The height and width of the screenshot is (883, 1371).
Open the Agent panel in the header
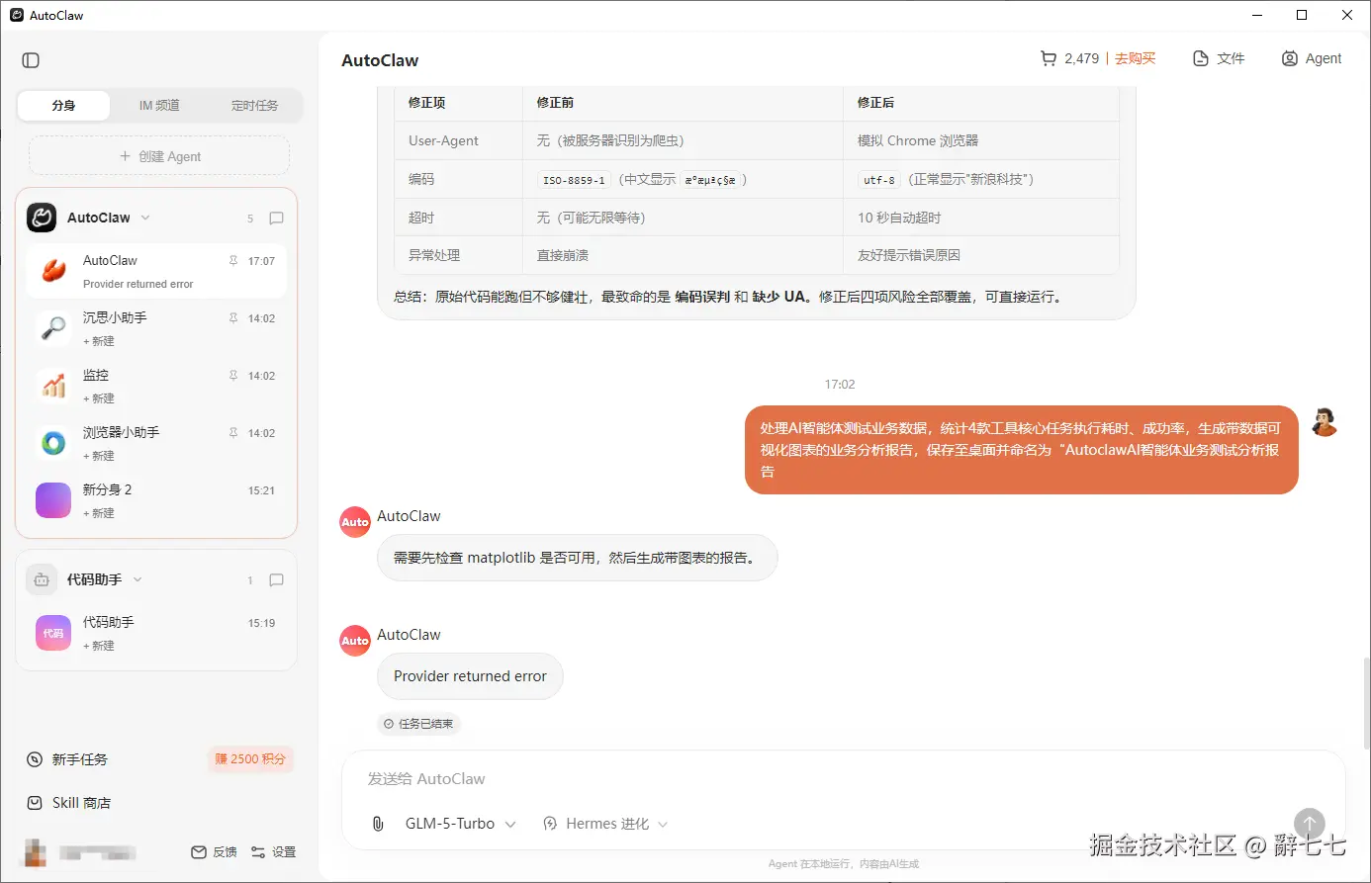point(1312,58)
